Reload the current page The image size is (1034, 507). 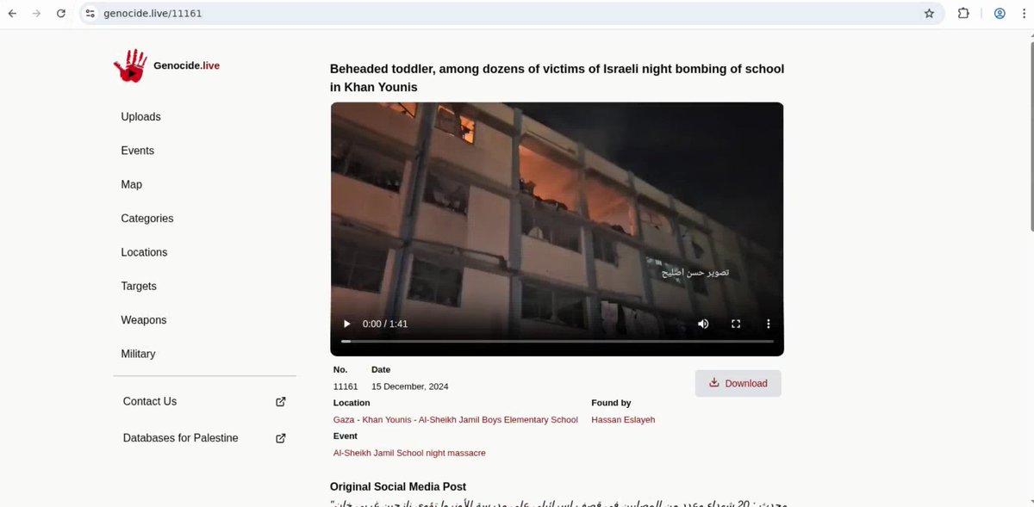click(x=60, y=14)
